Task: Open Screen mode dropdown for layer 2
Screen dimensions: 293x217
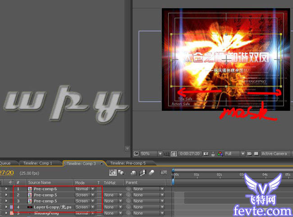Action: (x=85, y=195)
